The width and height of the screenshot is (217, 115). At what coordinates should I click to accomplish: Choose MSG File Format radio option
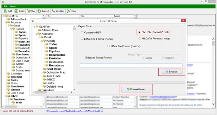139,39
